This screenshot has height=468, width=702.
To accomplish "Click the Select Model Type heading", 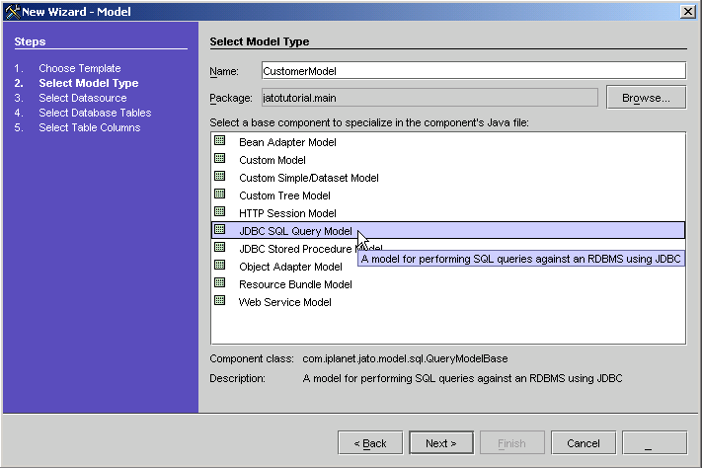I will (x=260, y=41).
